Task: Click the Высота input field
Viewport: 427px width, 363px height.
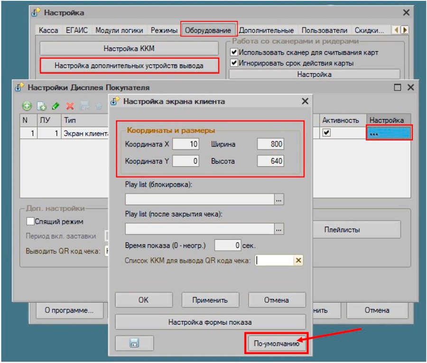Action: tap(270, 161)
